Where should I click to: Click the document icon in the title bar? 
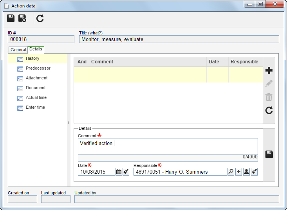tap(6, 6)
